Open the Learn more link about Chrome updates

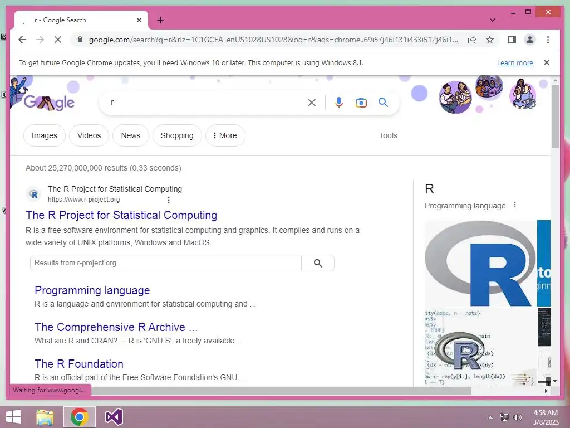pos(515,62)
